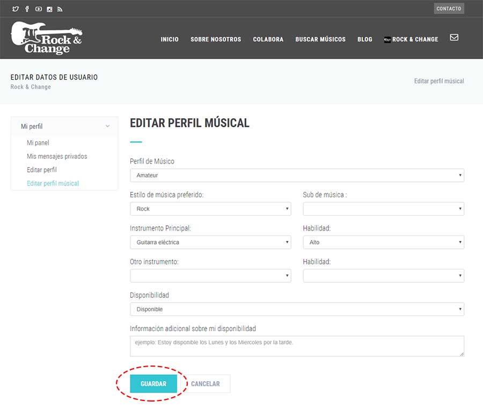Click the additional availability information text area
Viewport: 483px width, 408px height.
pyautogui.click(x=297, y=346)
